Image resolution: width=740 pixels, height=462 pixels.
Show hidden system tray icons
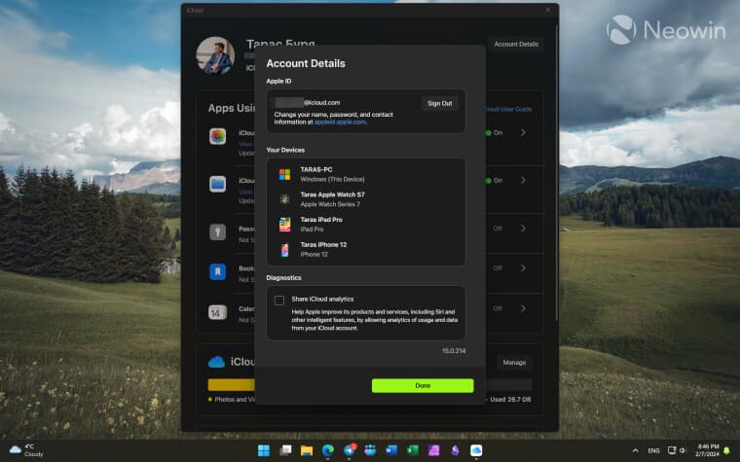click(x=635, y=450)
